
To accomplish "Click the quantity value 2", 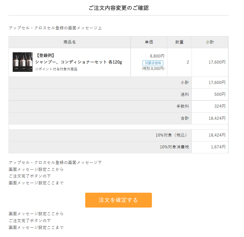I will tap(188, 62).
